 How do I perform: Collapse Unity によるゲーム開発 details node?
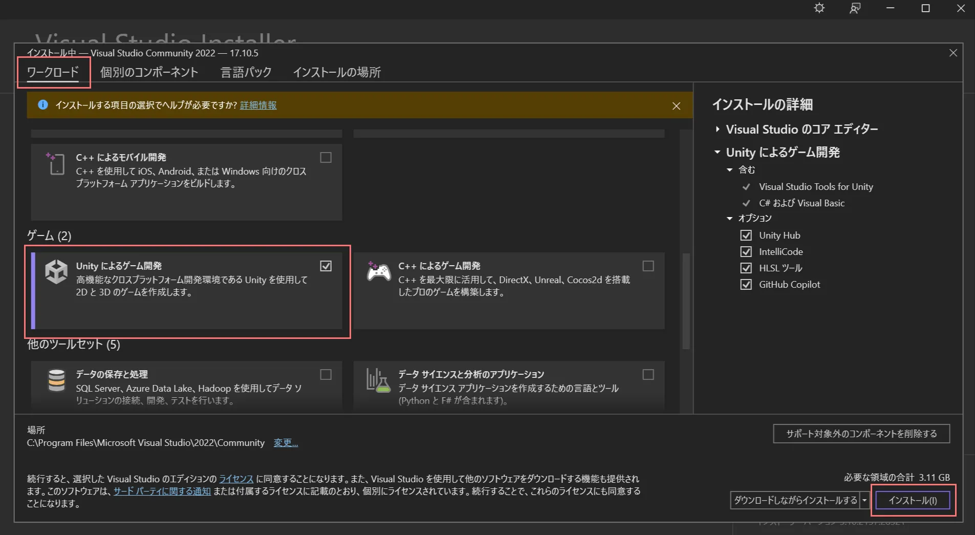point(718,152)
